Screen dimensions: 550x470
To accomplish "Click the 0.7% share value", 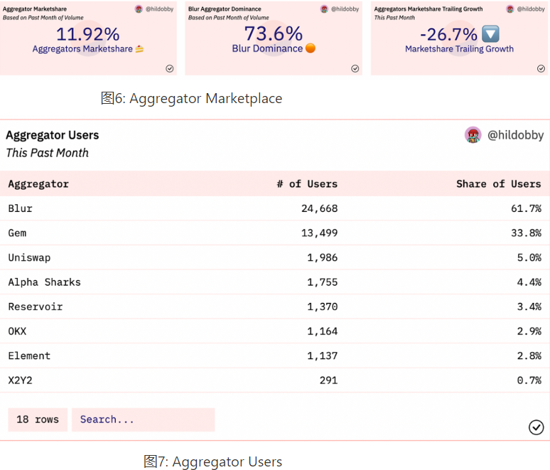I will (x=529, y=380).
